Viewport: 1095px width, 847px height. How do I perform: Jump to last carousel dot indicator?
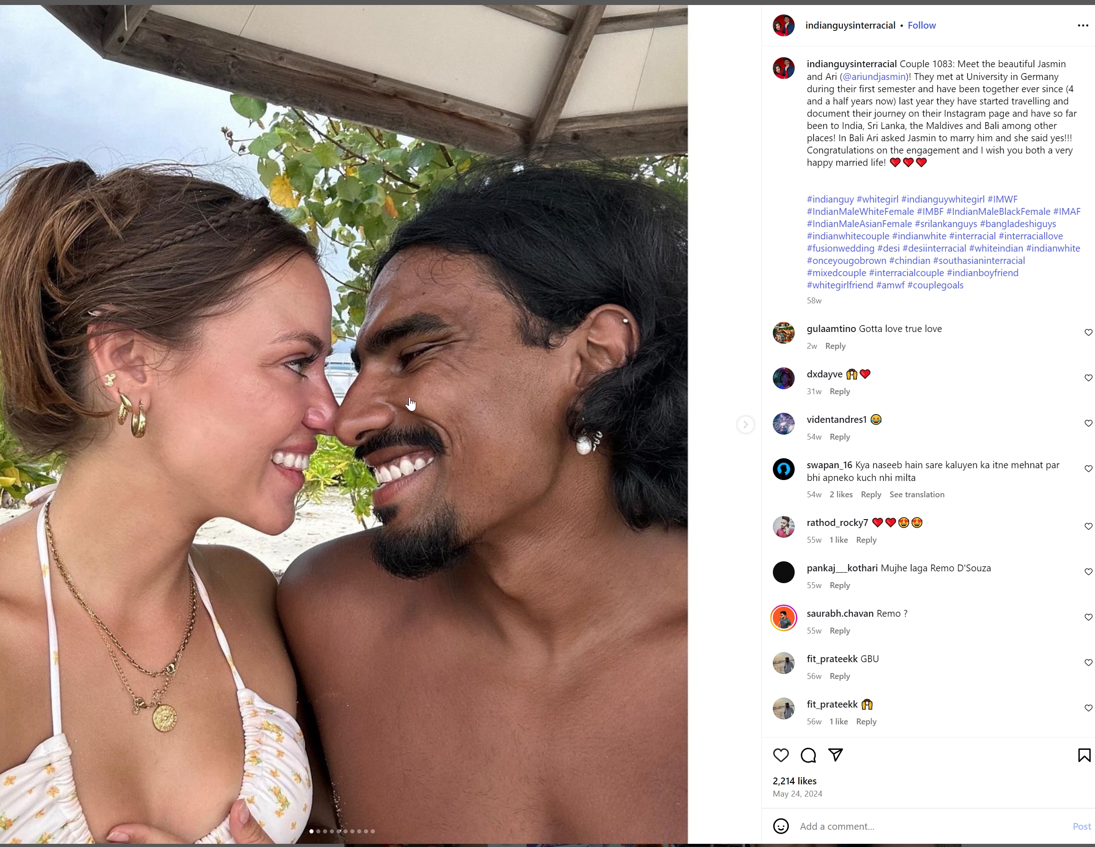(373, 832)
